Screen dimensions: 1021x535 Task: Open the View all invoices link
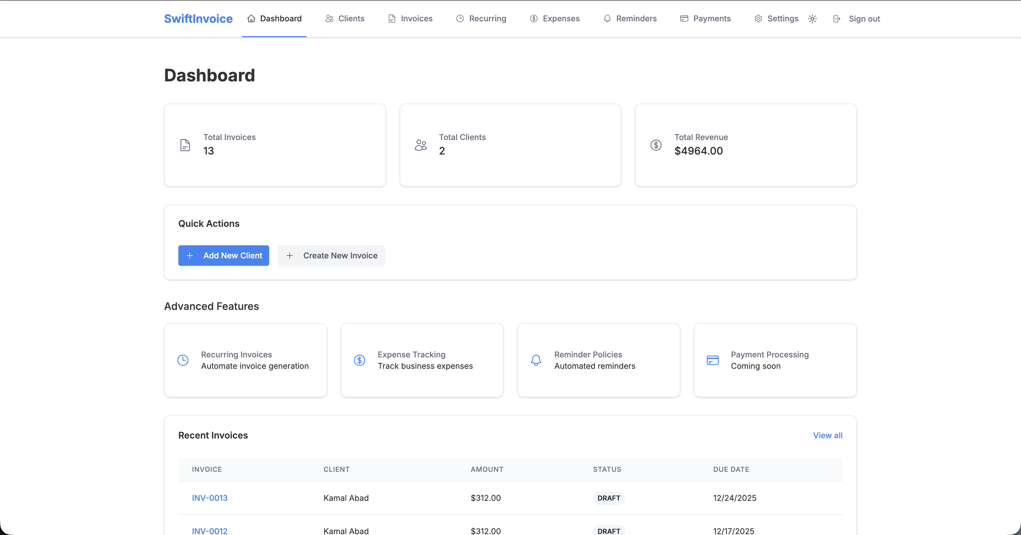point(828,435)
